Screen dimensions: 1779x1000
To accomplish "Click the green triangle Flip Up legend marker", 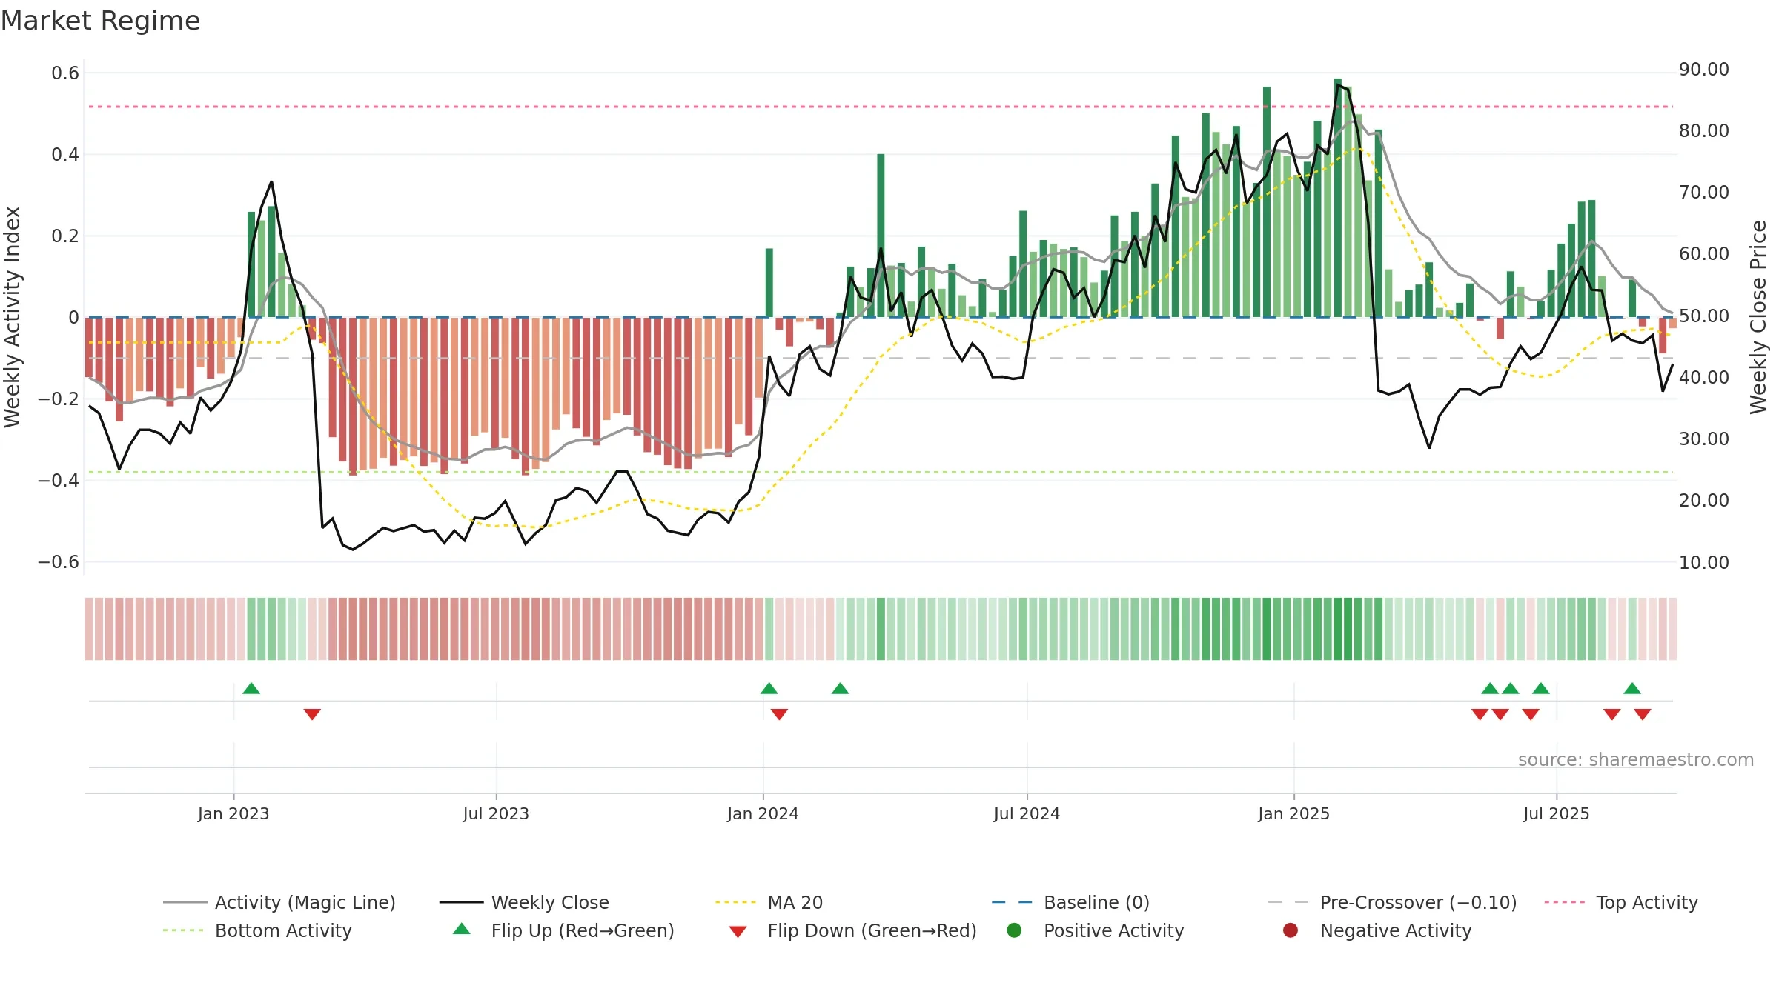I will (462, 929).
